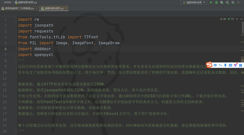Image resolution: width=244 pixels, height=135 pixels.
Task: Run the 猫眼电影信息 script with the green play button
Action: (211, 2)
